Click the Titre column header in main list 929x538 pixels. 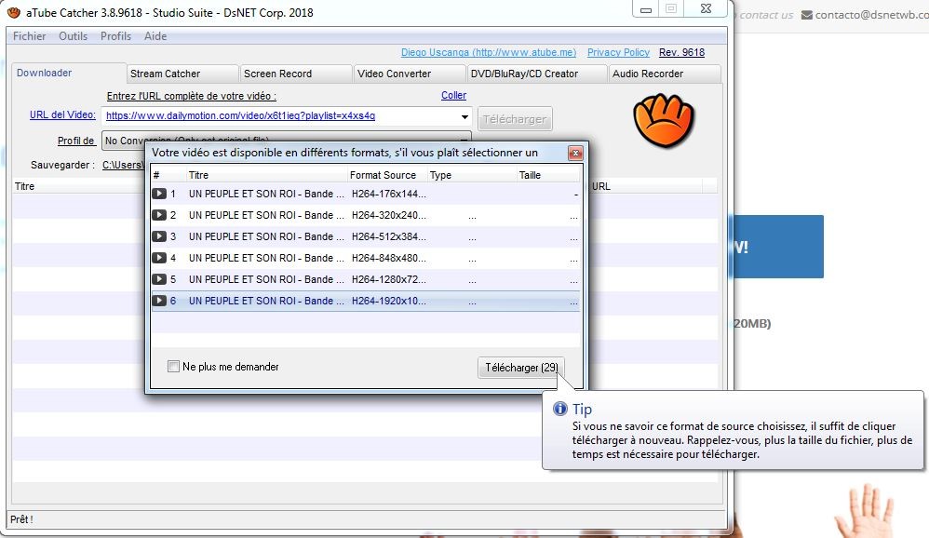pos(78,186)
